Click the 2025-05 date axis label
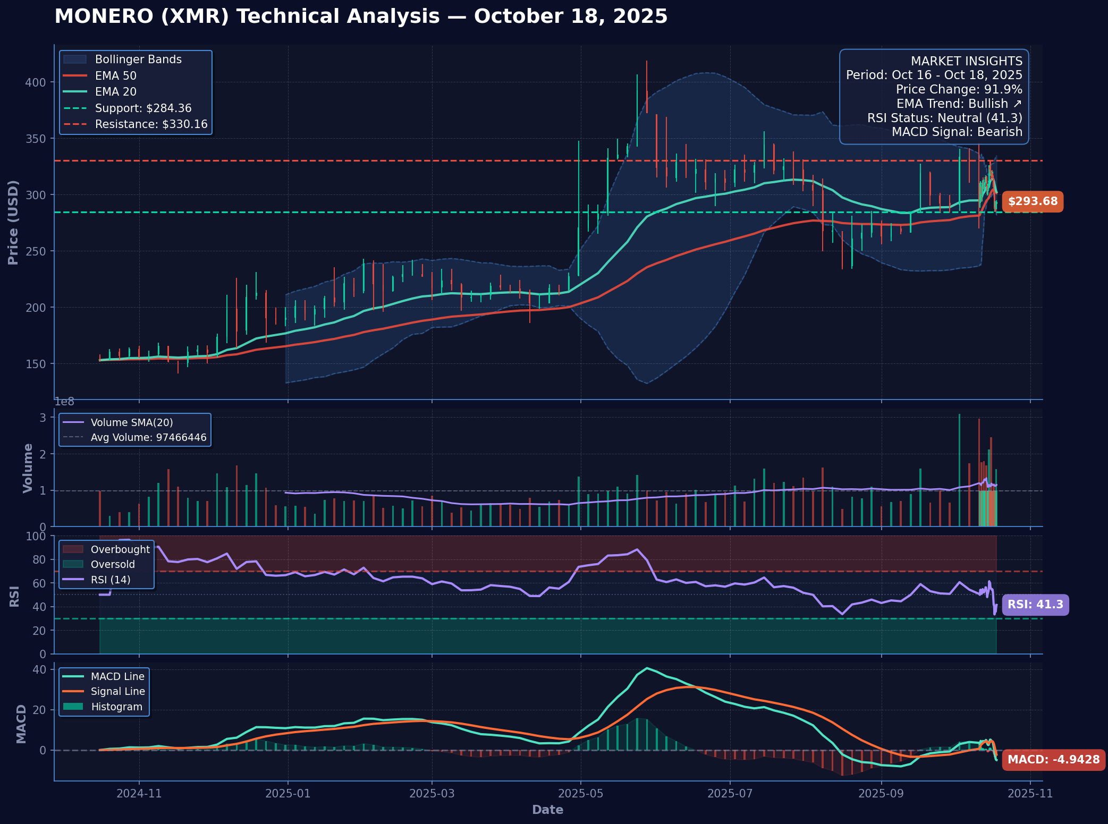1108x824 pixels. point(580,794)
